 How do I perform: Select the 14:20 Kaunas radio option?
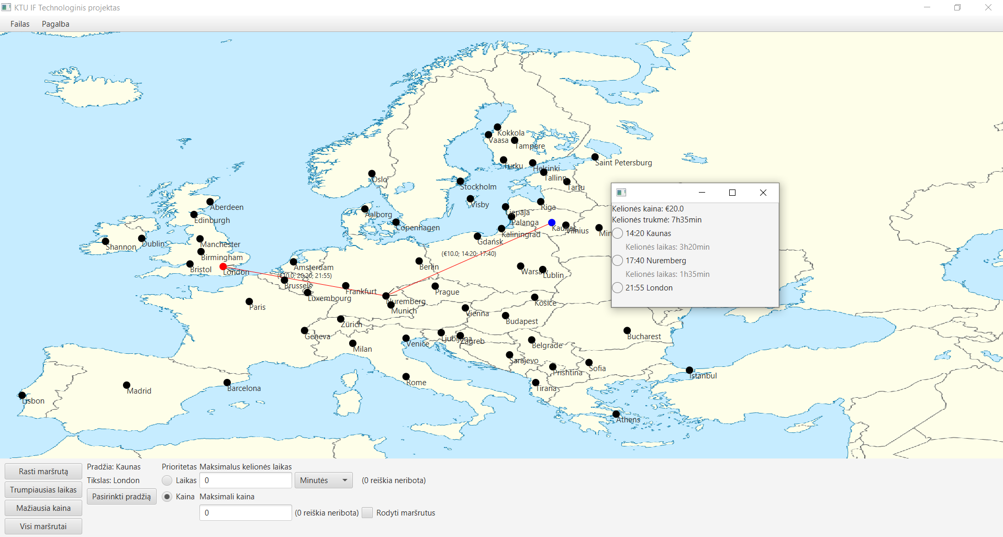tap(618, 233)
